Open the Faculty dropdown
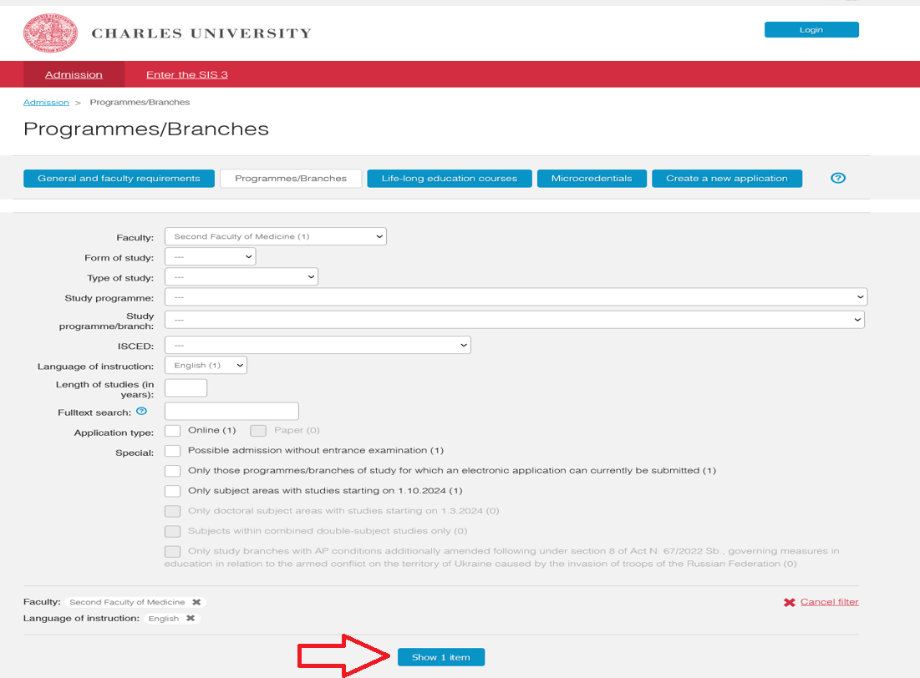 pyautogui.click(x=275, y=236)
